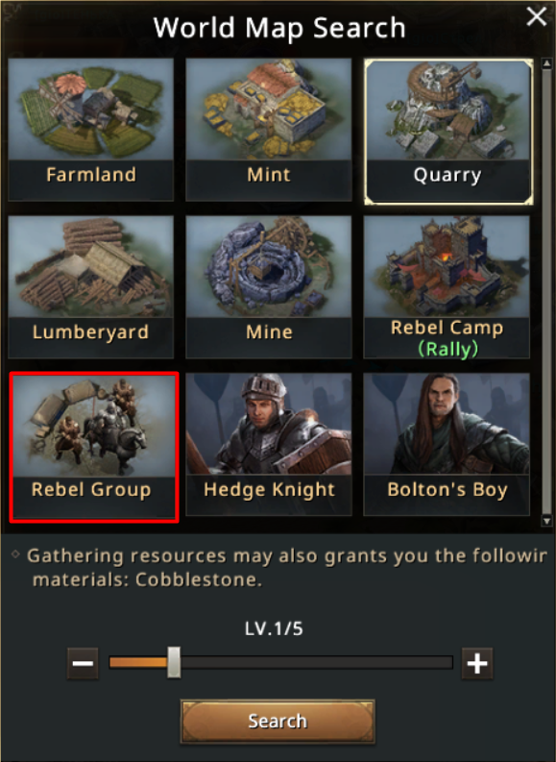Image resolution: width=556 pixels, height=762 pixels.
Task: Click the scrollbar up arrow
Action: click(x=546, y=63)
